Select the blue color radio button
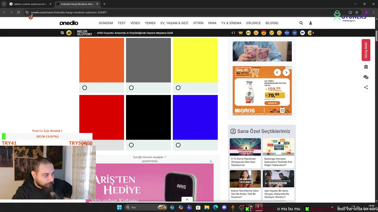The width and height of the screenshot is (378, 212). tap(178, 145)
